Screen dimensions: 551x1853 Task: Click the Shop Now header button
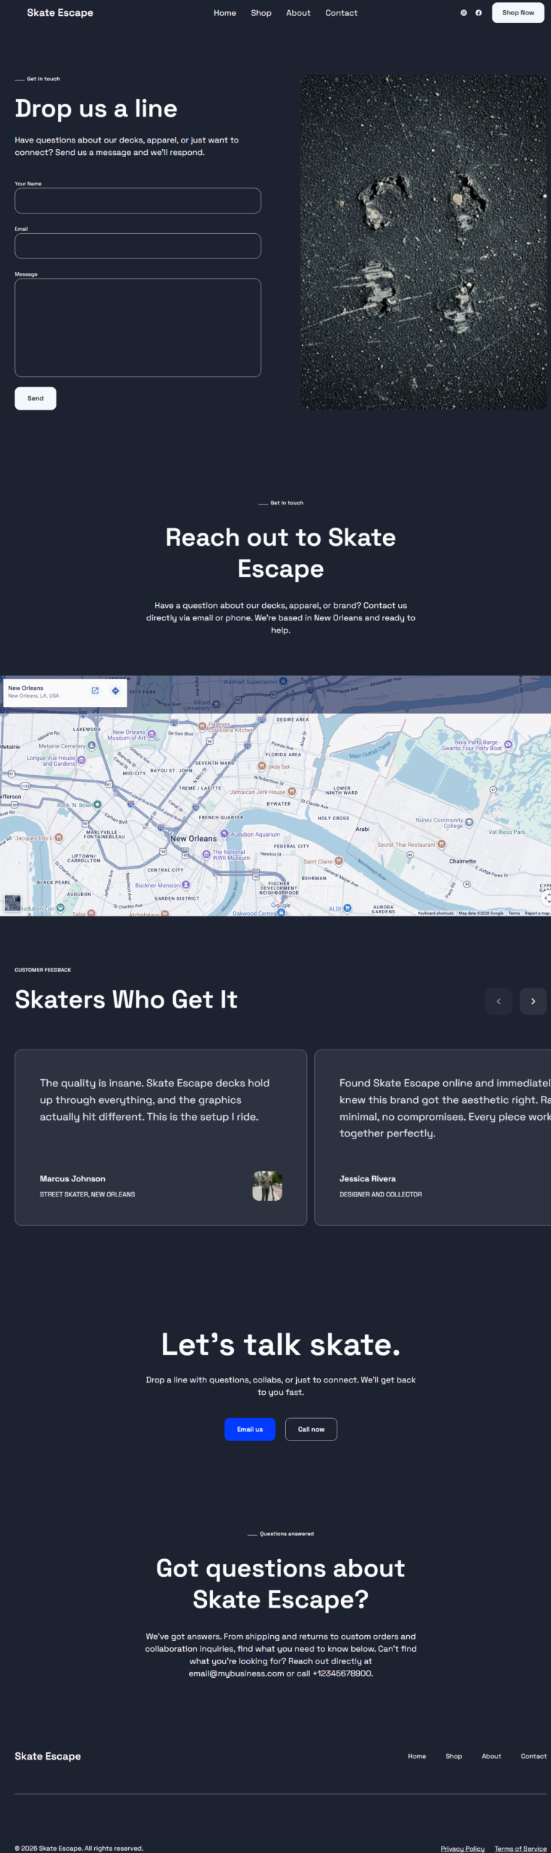[518, 13]
